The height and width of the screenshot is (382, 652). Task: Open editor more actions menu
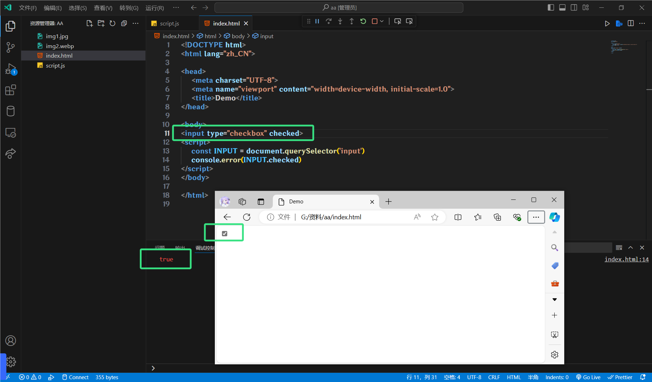642,23
